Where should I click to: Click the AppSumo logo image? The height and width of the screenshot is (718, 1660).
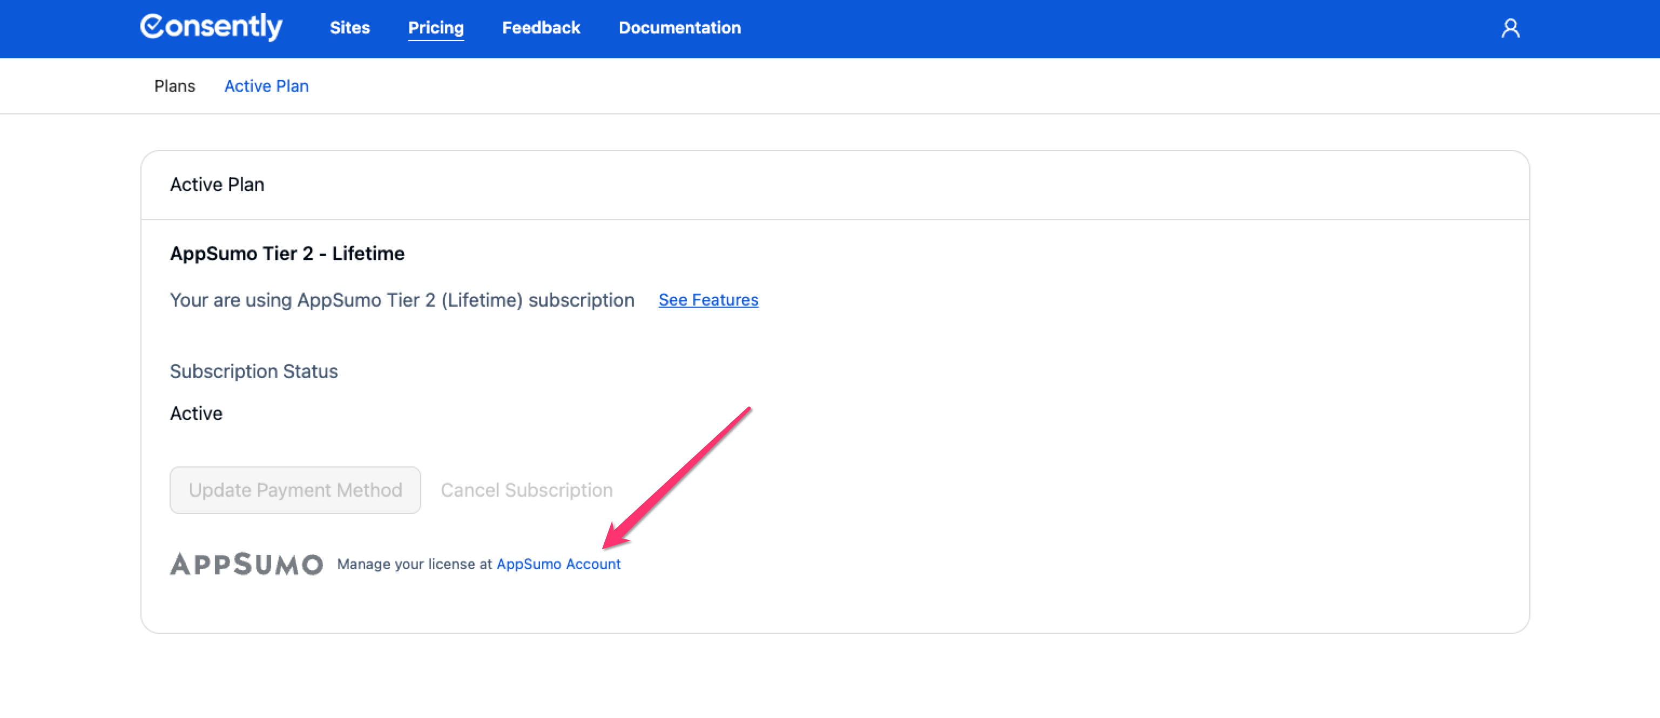pos(246,564)
